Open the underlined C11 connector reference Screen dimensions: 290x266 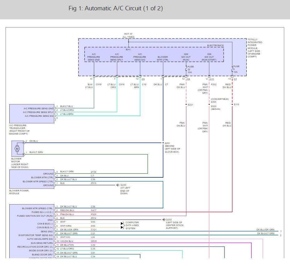pyautogui.click(x=212, y=79)
